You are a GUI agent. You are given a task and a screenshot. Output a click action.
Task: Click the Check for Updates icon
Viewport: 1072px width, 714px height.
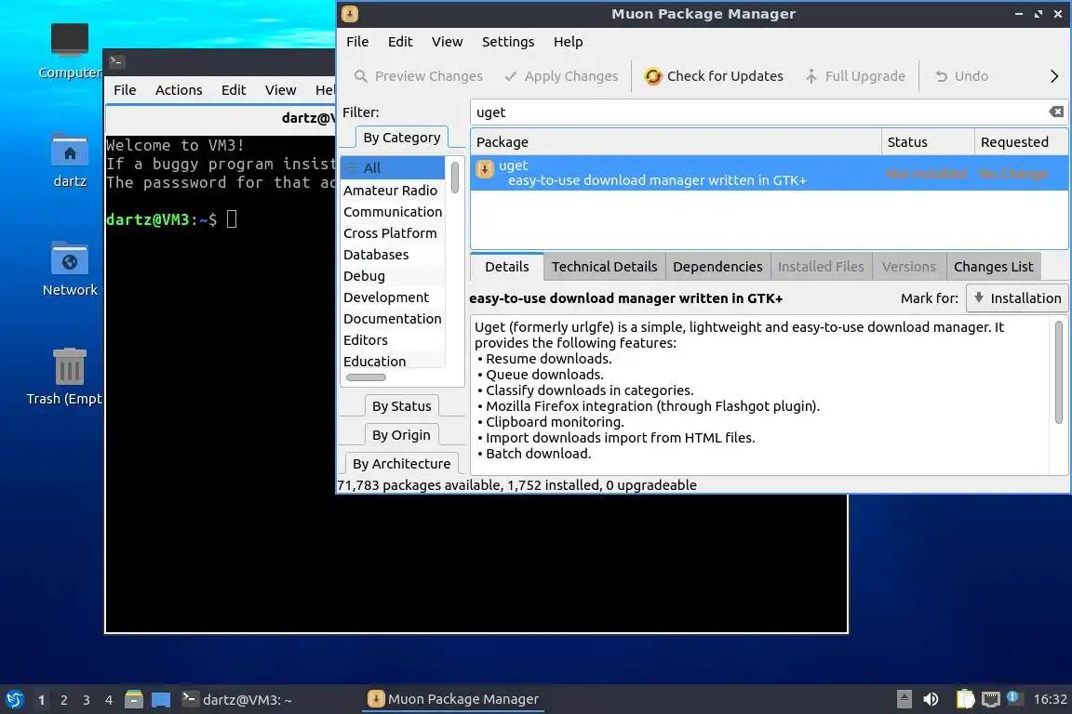pos(653,76)
